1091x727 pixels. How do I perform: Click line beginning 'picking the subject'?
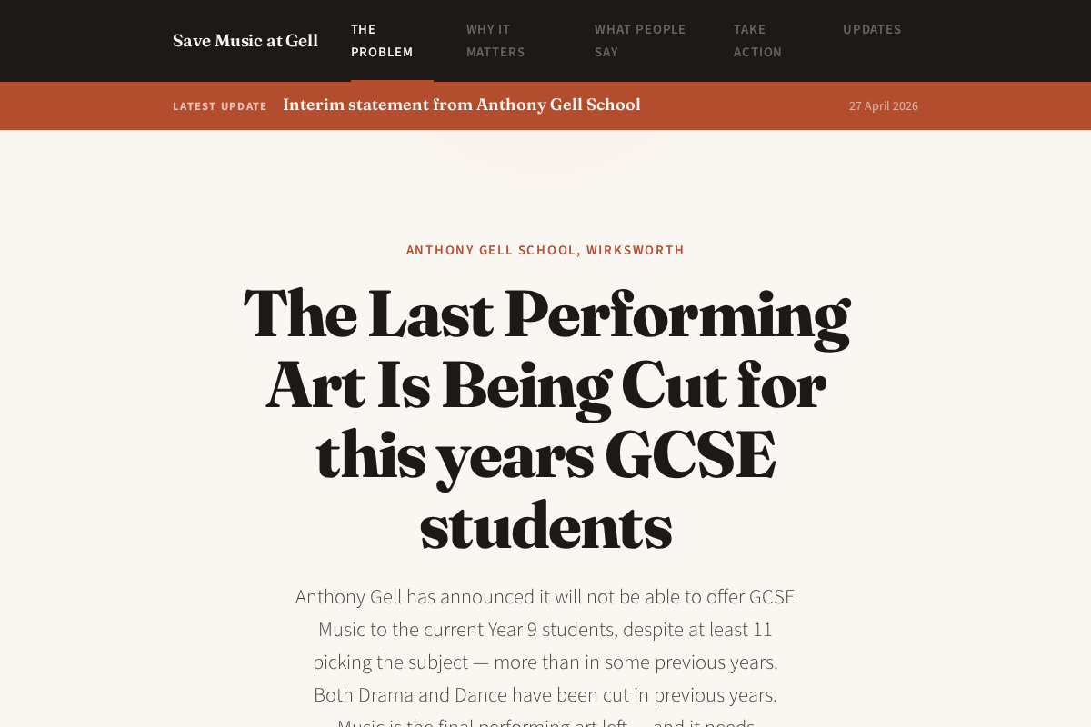click(x=545, y=662)
